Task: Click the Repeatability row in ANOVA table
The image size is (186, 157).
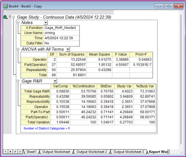Action: pyautogui.click(x=34, y=70)
